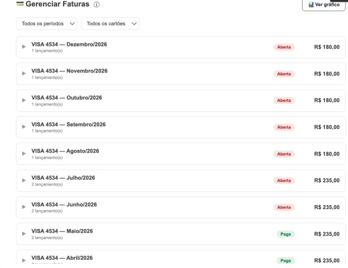Image resolution: width=348 pixels, height=268 pixels.
Task: Click the Paga badge on Maio/2026
Action: (x=285, y=234)
